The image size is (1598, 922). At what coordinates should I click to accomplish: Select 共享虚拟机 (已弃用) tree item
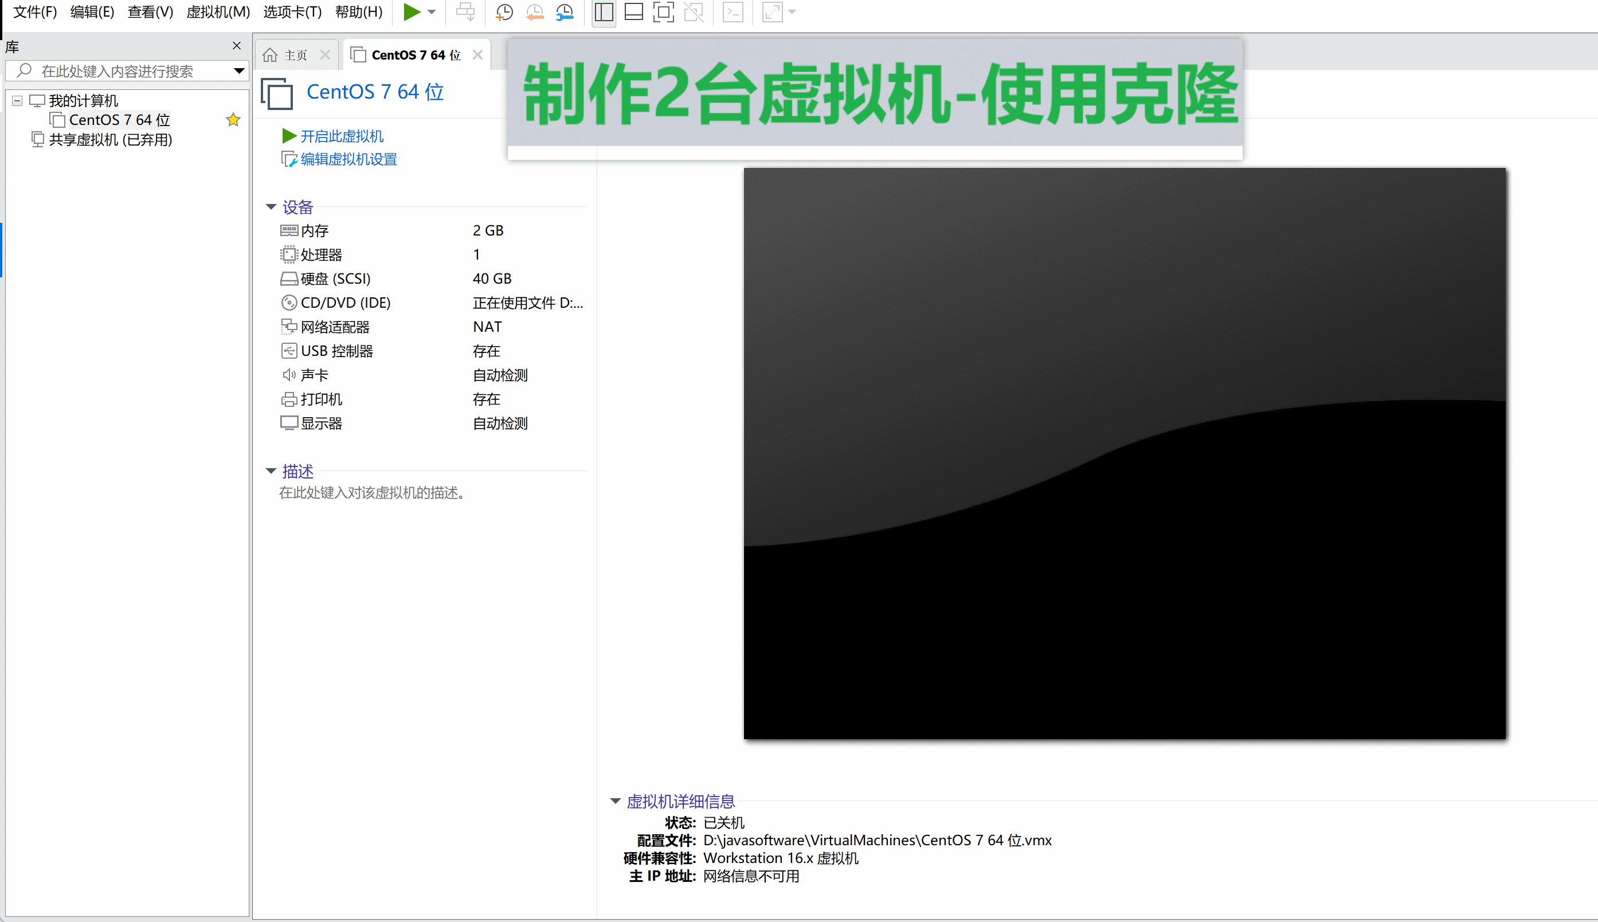tap(110, 139)
